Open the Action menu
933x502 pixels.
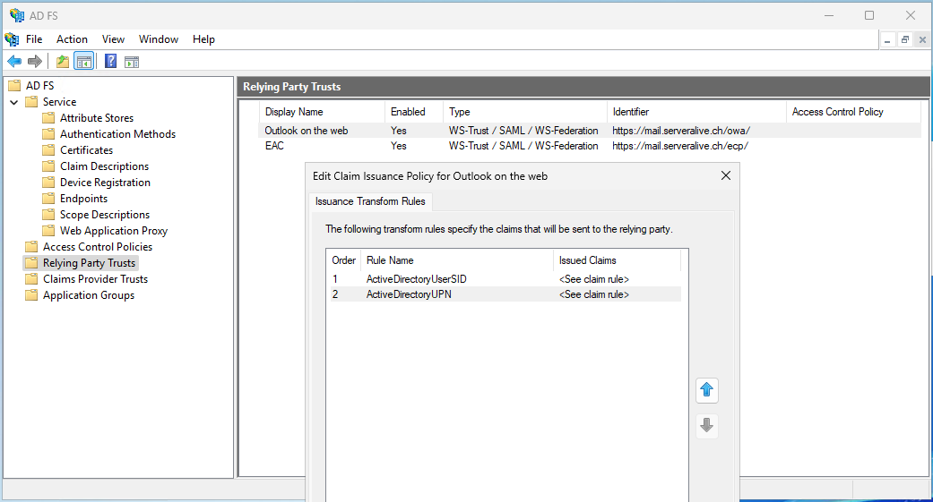coord(72,39)
